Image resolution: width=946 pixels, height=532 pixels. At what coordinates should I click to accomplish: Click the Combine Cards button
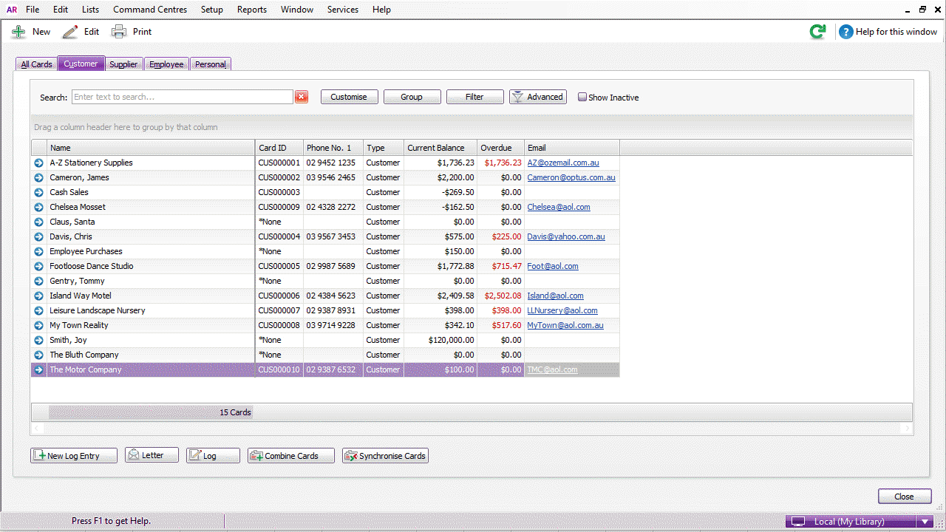(291, 456)
